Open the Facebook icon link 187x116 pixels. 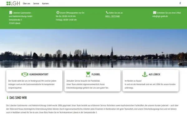[180, 3]
